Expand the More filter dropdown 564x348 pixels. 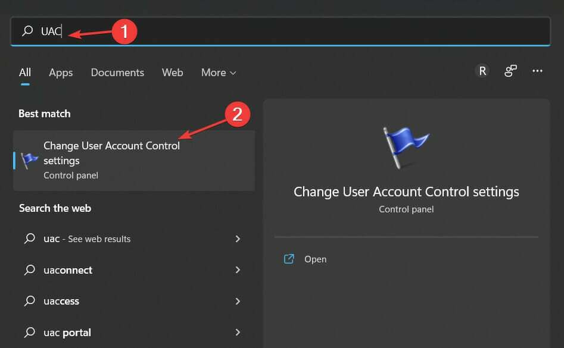click(219, 73)
